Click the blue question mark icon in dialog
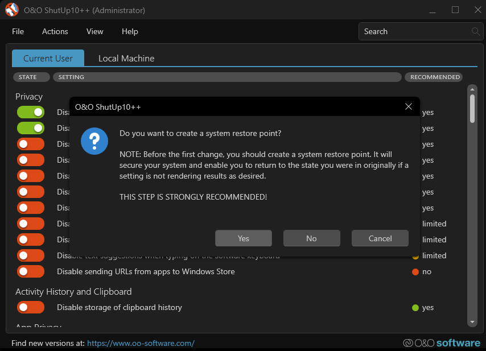This screenshot has width=486, height=351. point(94,141)
